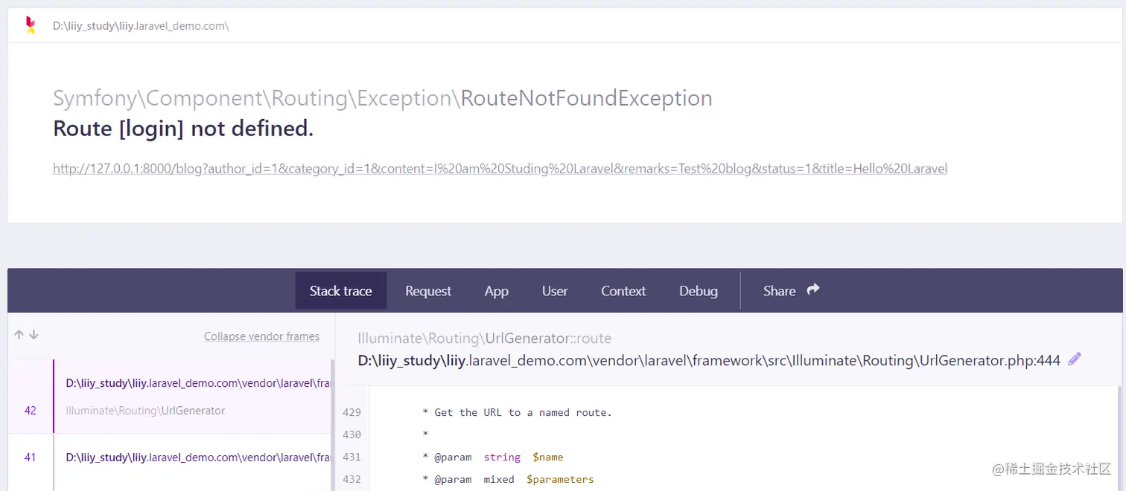The width and height of the screenshot is (1126, 491).
Task: Click code line 432 '@param mixed $parameters'
Action: click(508, 479)
